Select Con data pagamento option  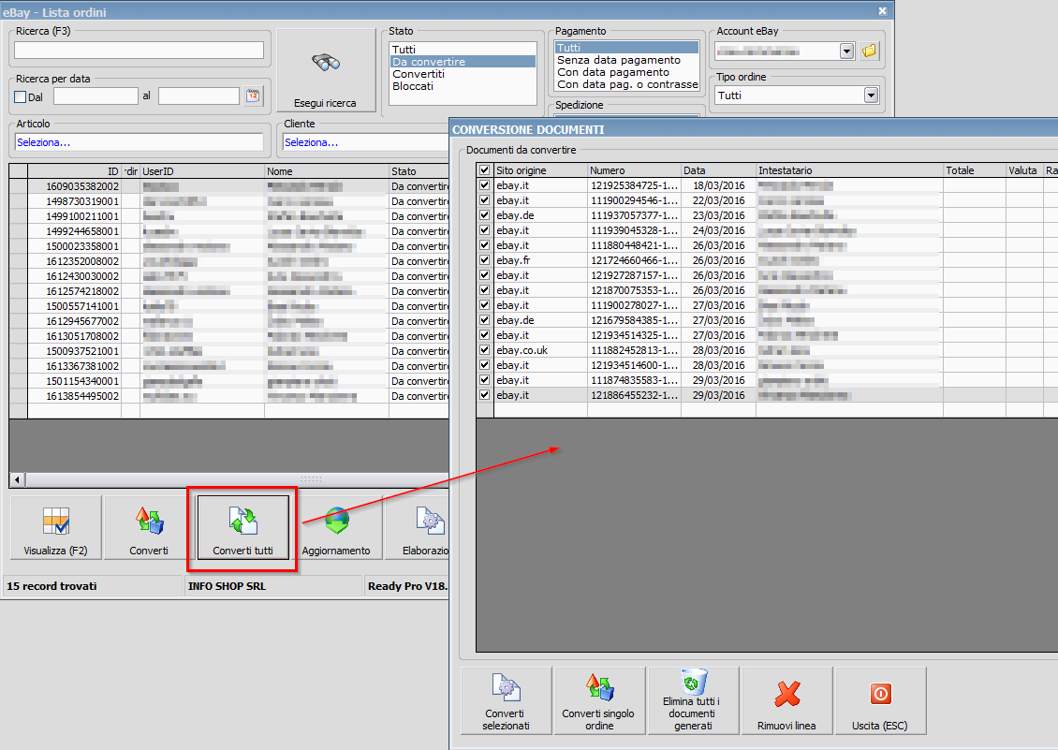pyautogui.click(x=626, y=72)
